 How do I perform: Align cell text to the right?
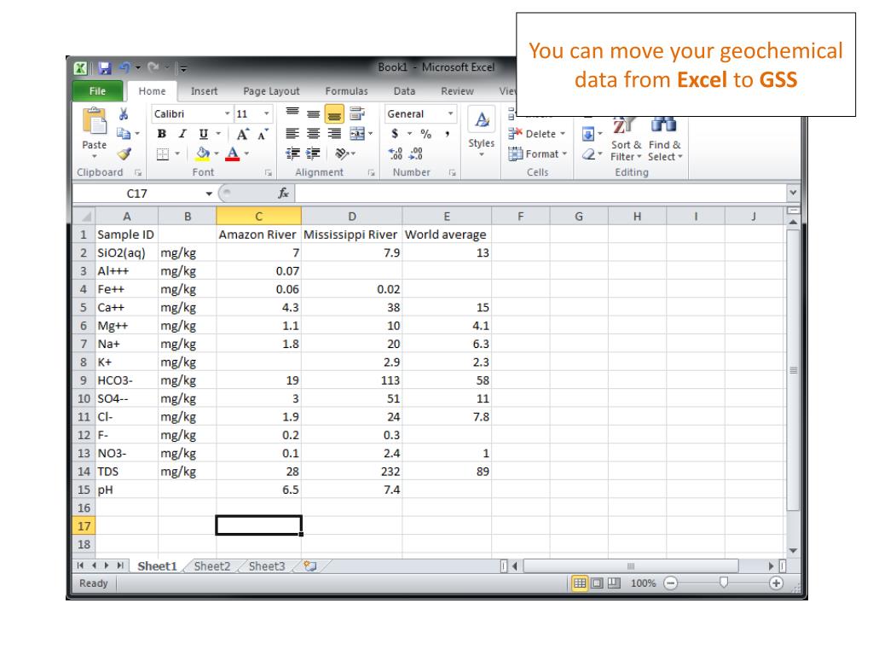click(x=334, y=134)
